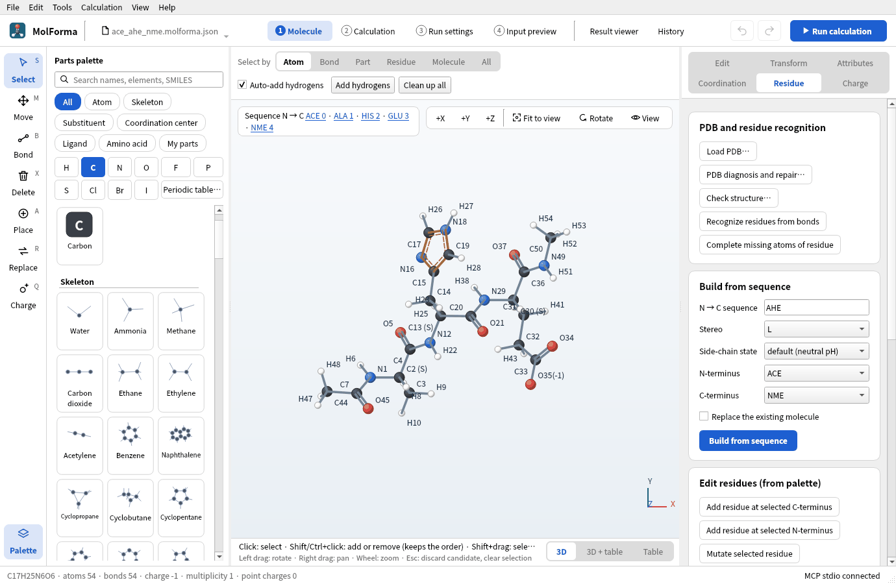Open the Palette panel button
Screen dimensions: 896x584
[x=23, y=541]
